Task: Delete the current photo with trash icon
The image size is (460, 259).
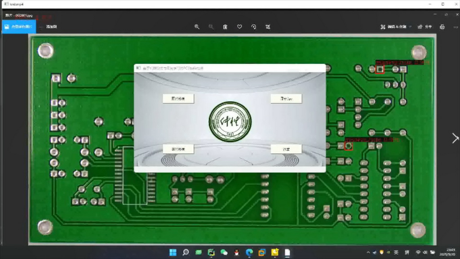Action: 225,27
